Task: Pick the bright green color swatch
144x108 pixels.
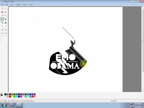Action: click(14, 97)
